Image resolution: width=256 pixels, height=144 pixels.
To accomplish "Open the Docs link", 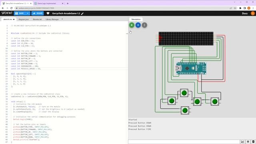I will coord(244,13).
